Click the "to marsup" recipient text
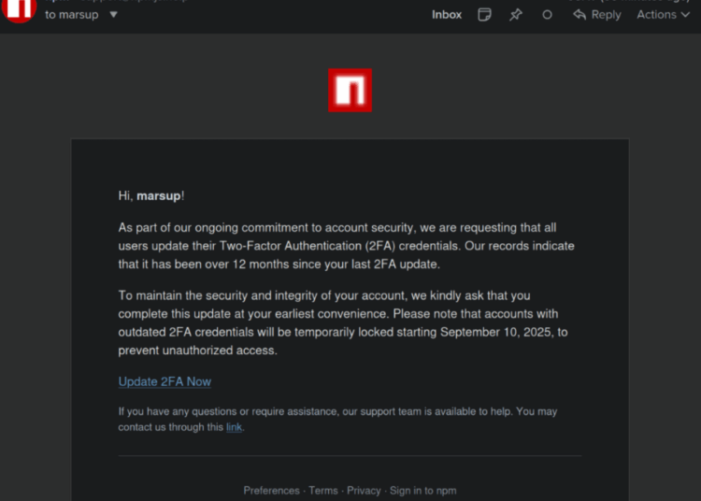The height and width of the screenshot is (501, 701). [x=72, y=15]
